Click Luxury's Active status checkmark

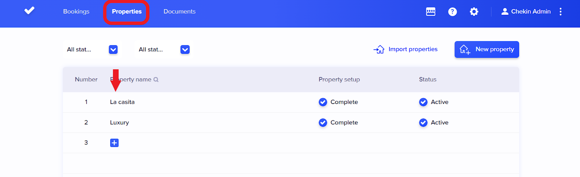(423, 123)
